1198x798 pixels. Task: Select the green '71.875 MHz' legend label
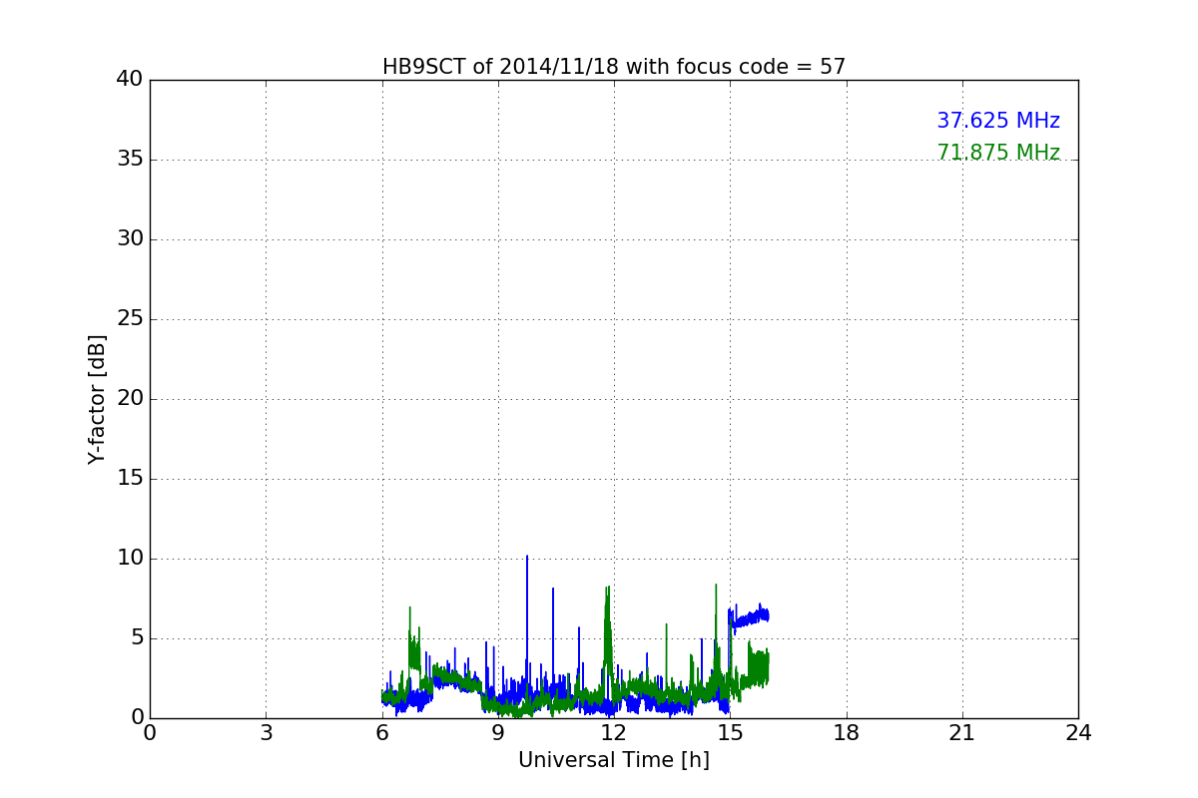click(x=998, y=153)
